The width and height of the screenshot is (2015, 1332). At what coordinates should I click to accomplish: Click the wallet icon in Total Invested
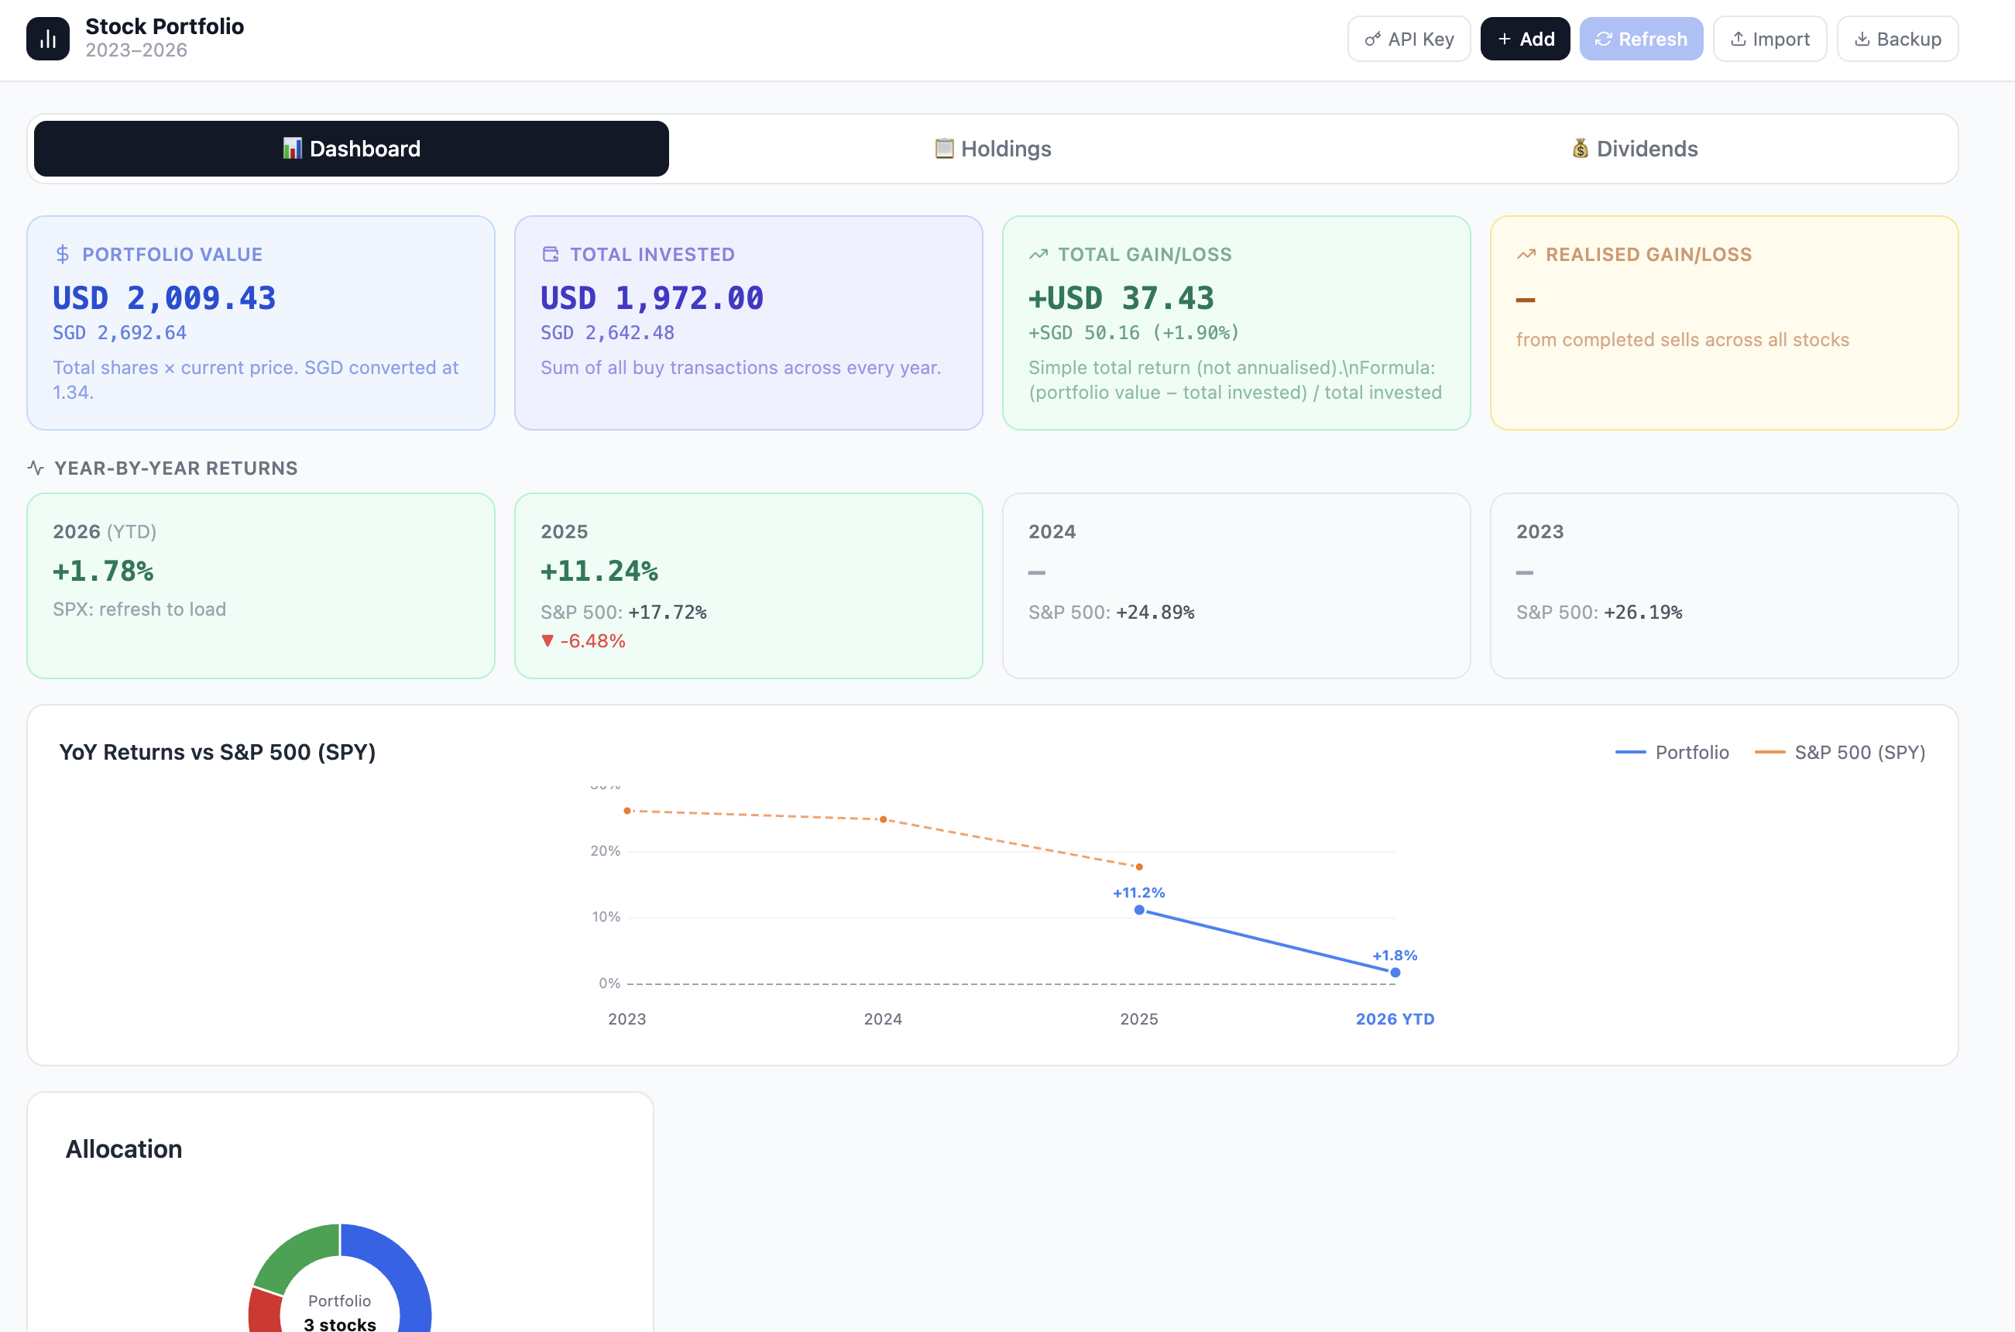[551, 254]
